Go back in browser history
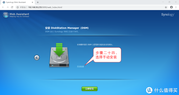This screenshot has height=95, width=179. click(x=3, y=7)
